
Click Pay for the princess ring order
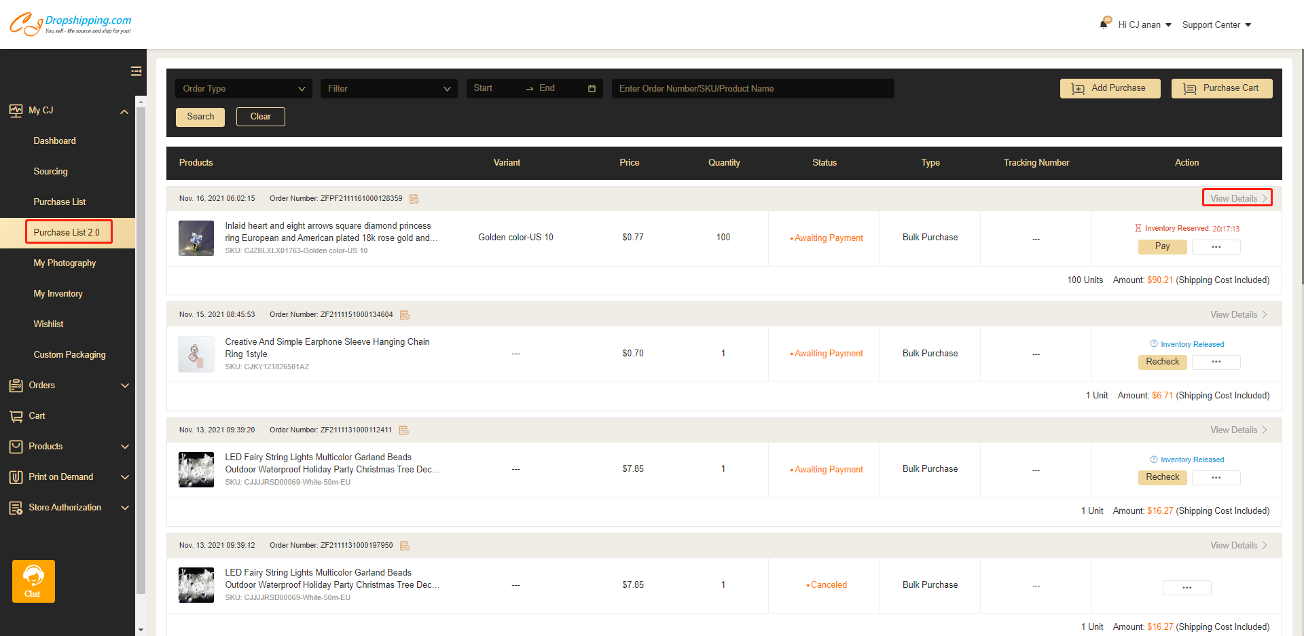[1162, 247]
